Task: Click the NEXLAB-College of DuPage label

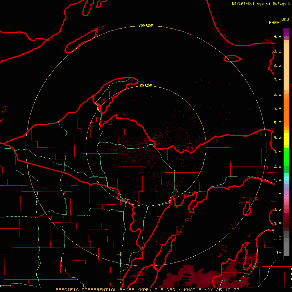Action: click(x=259, y=4)
